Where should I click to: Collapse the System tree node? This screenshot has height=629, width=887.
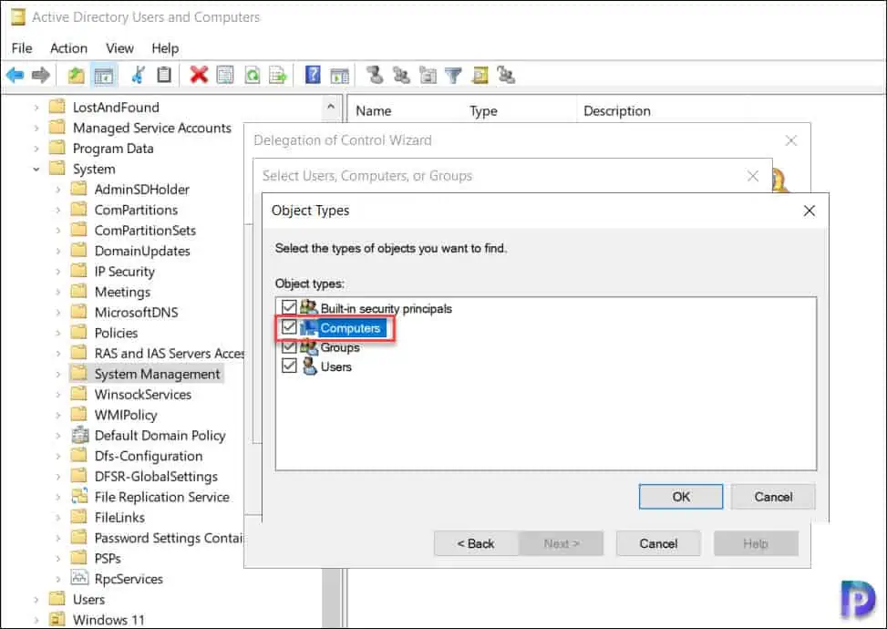tap(36, 169)
